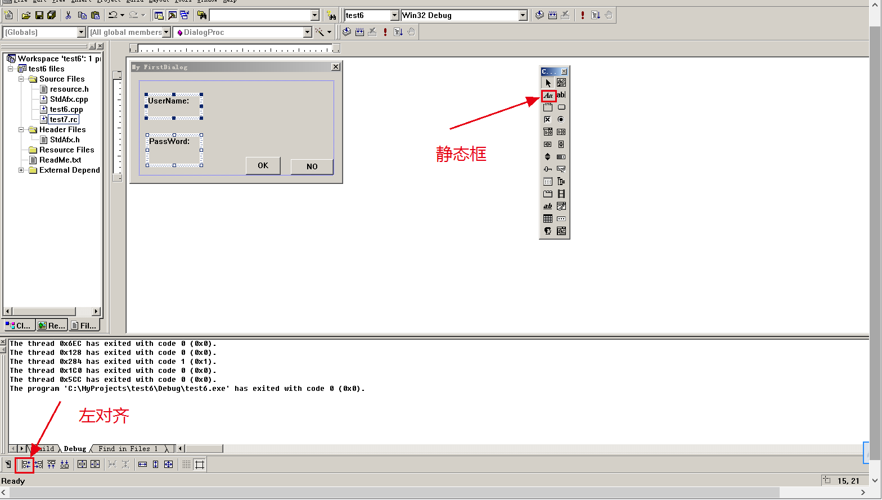Image resolution: width=882 pixels, height=500 pixels.
Task: Switch to the FileView tab
Action: point(84,325)
